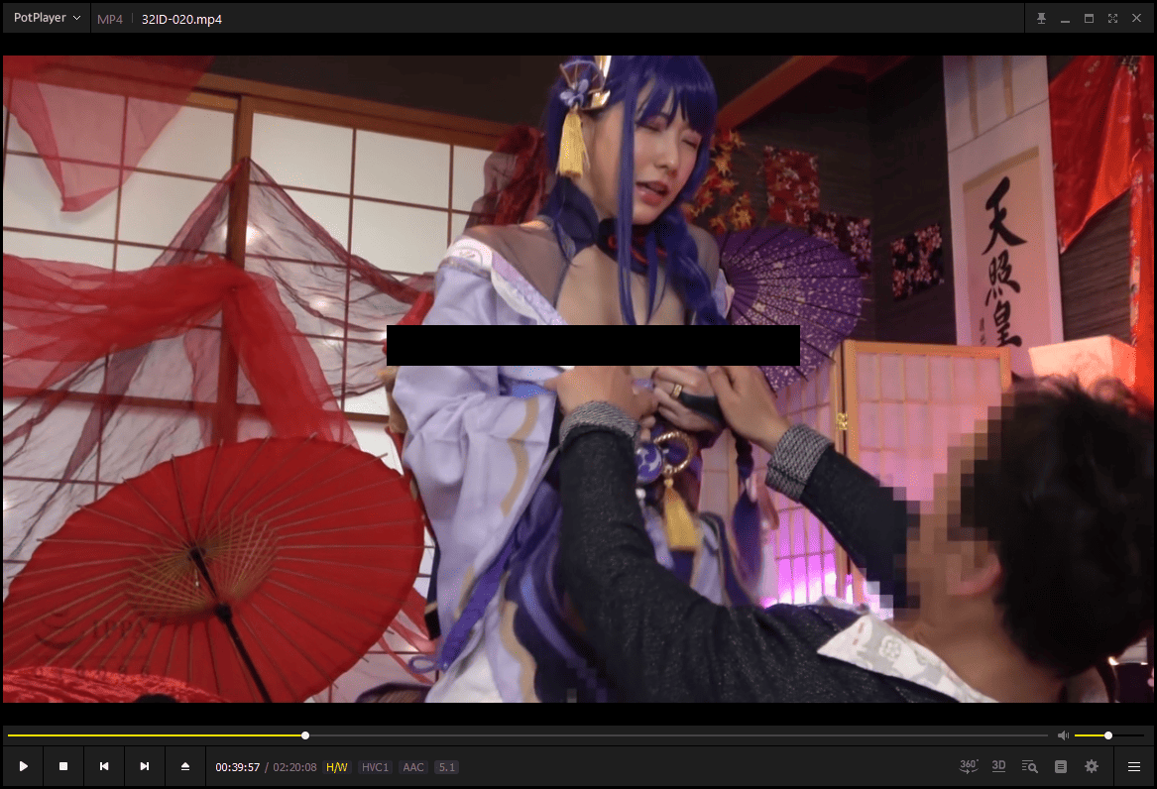Toggle 3D video mode

click(998, 766)
